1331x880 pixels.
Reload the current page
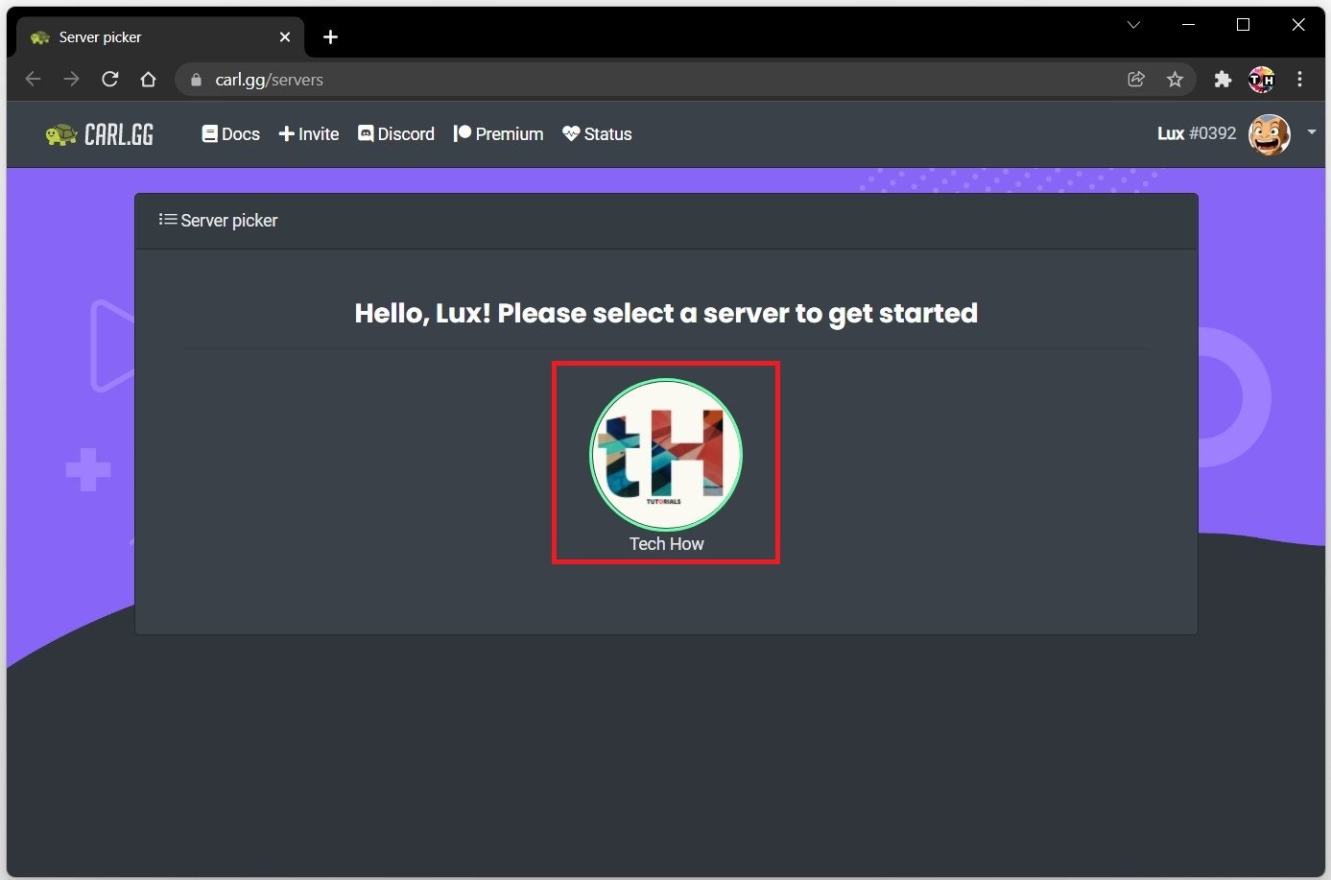click(x=110, y=80)
